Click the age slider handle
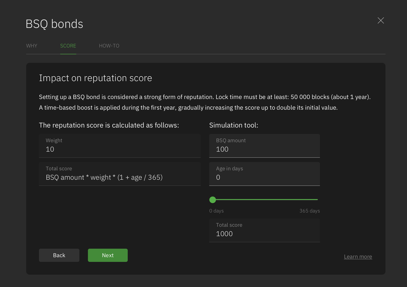Screen dimensions: 407x287 tap(213, 200)
